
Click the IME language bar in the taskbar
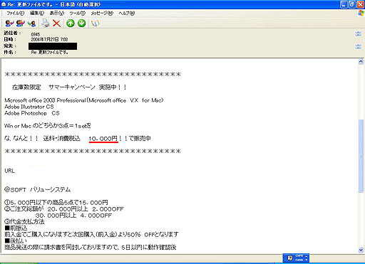(296, 258)
